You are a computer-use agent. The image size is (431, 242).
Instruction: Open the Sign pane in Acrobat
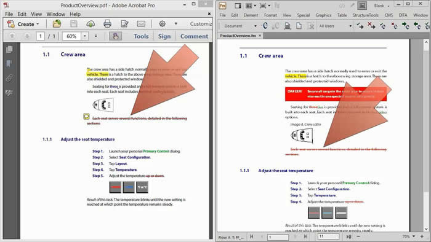(164, 36)
